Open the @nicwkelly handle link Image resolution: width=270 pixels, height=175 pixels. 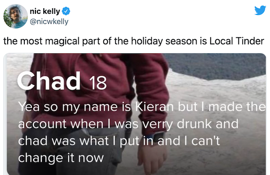(x=49, y=22)
